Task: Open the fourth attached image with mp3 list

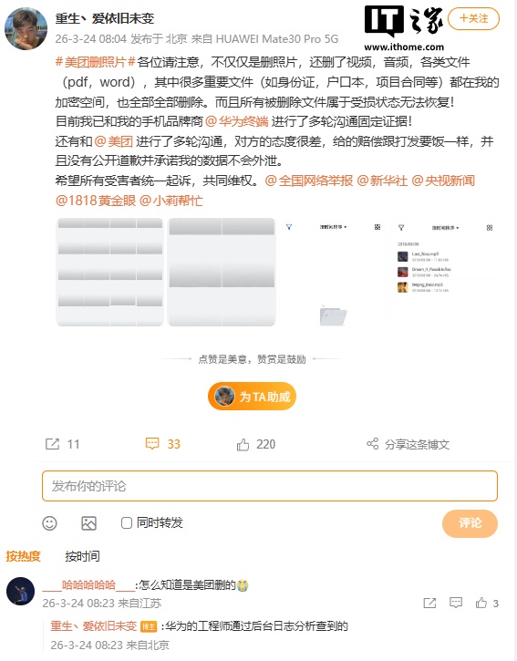Action: 445,273
